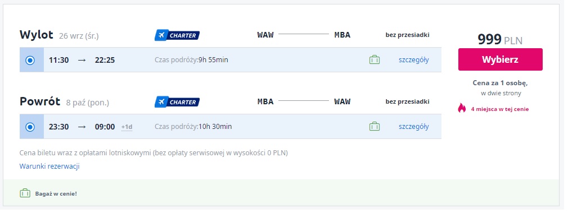
Task: Click the green luggage icon on the 11:30 flight row
Action: coord(374,59)
